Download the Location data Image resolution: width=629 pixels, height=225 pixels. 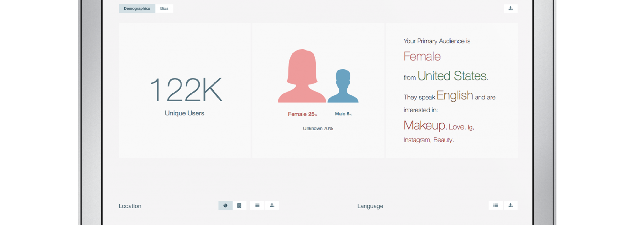click(272, 205)
